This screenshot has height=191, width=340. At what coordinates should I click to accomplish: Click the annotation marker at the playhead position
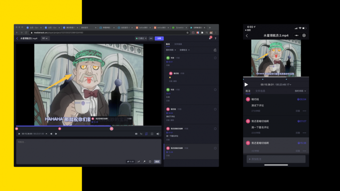[112, 129]
